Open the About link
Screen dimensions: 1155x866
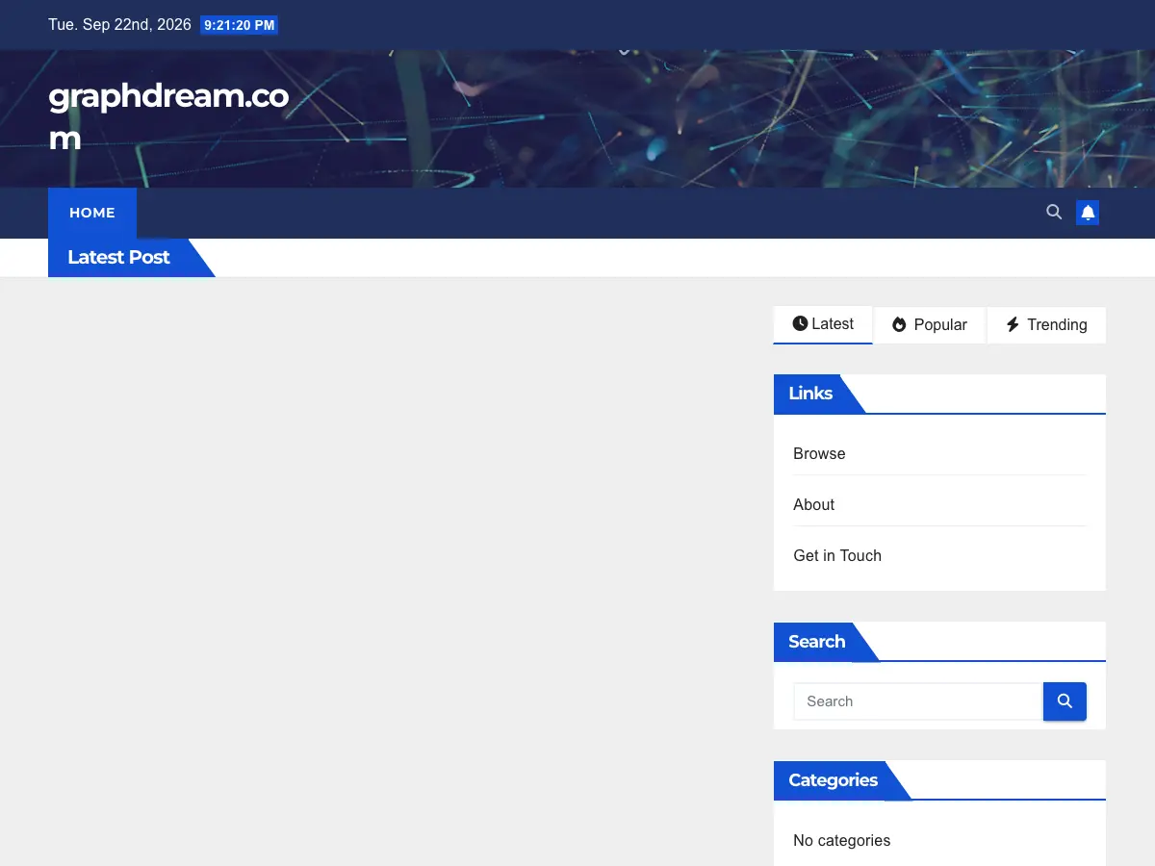coord(813,504)
